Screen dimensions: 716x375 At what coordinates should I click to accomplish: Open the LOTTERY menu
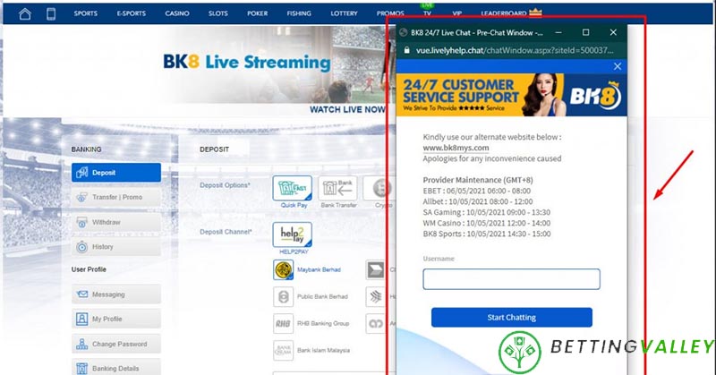pyautogui.click(x=344, y=13)
